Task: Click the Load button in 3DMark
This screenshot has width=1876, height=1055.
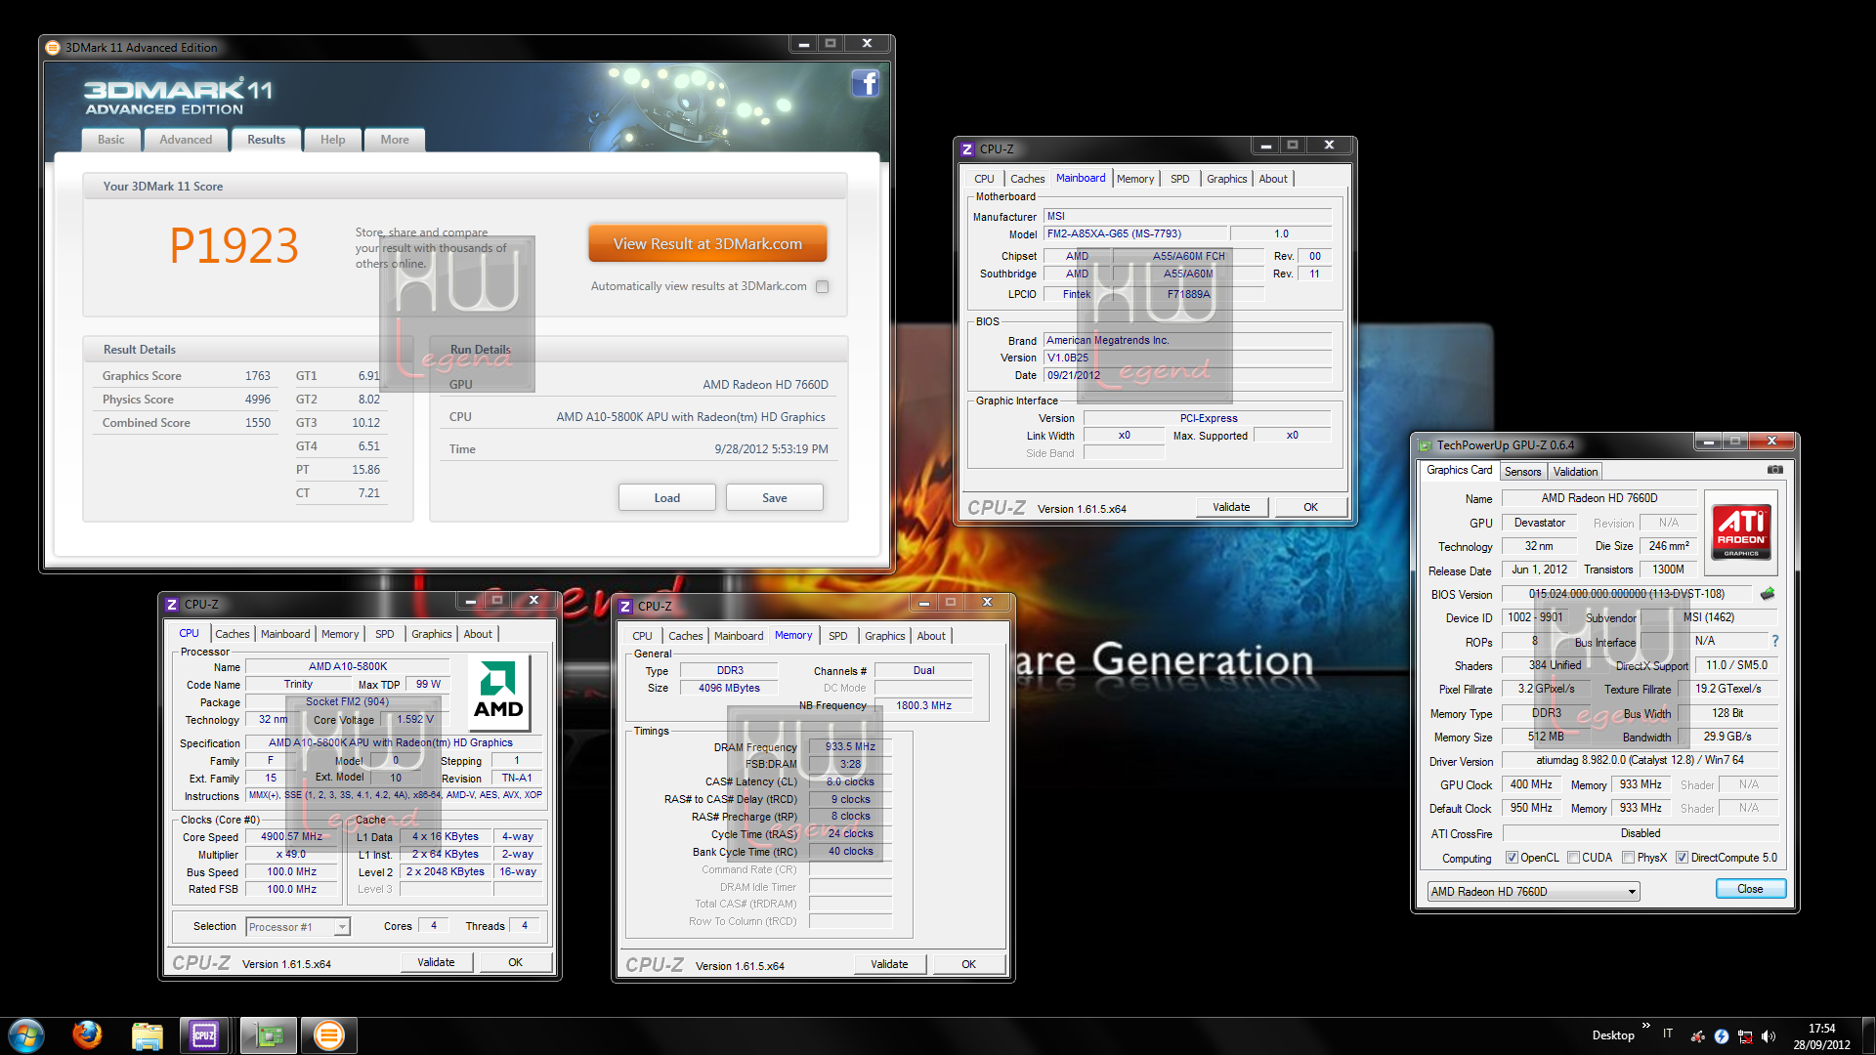Action: click(666, 498)
